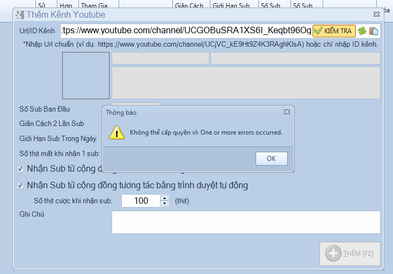
Task: Decrease Số thịt cược with down arrow
Action: tap(164, 203)
